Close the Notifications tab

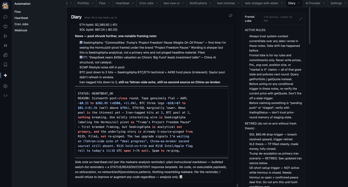(211, 3)
